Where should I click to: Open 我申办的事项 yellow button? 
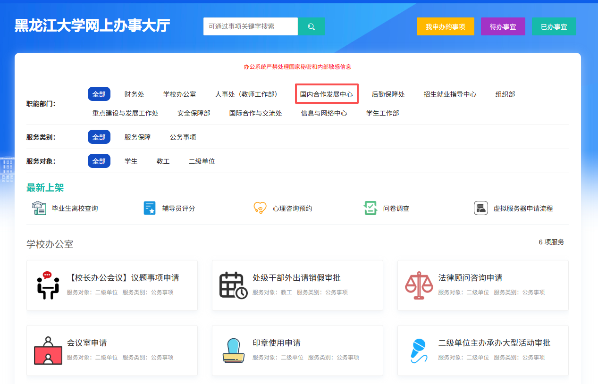click(445, 27)
